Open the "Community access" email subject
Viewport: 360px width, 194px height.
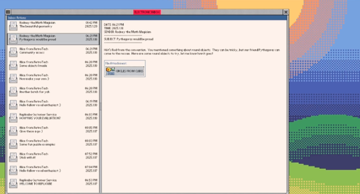tap(32, 53)
